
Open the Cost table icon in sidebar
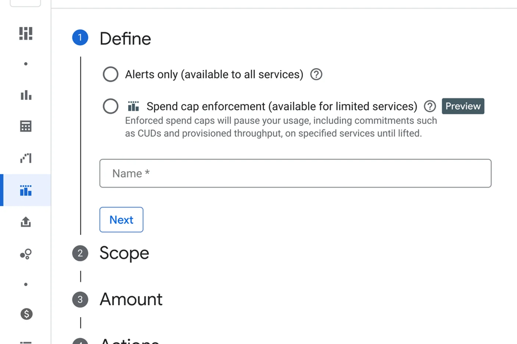26,126
